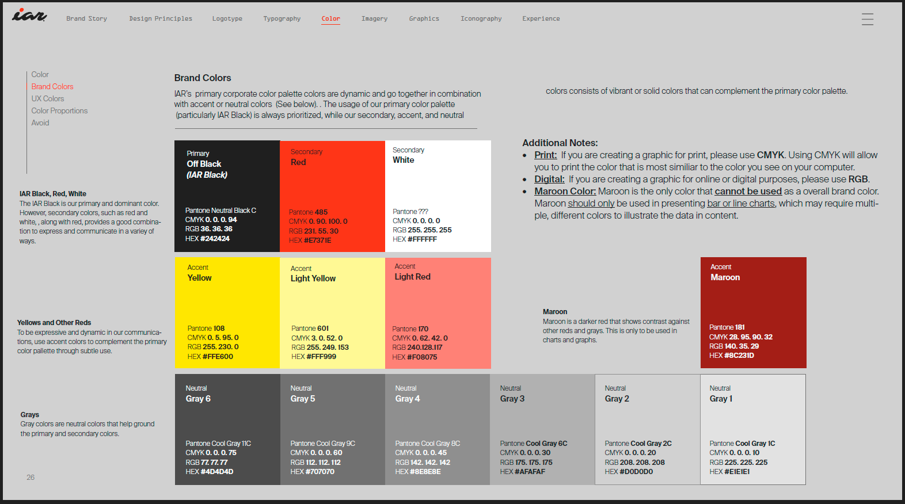Jump to UX Colors sidebar link
The height and width of the screenshot is (504, 905).
click(x=48, y=98)
